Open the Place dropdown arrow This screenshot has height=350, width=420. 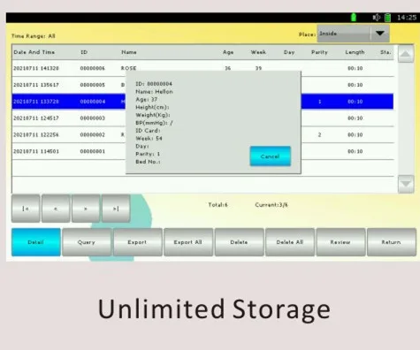click(380, 34)
